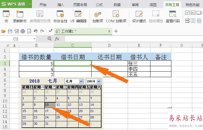Open 加载项 add-ins
The image size is (203, 130).
pos(98,16)
